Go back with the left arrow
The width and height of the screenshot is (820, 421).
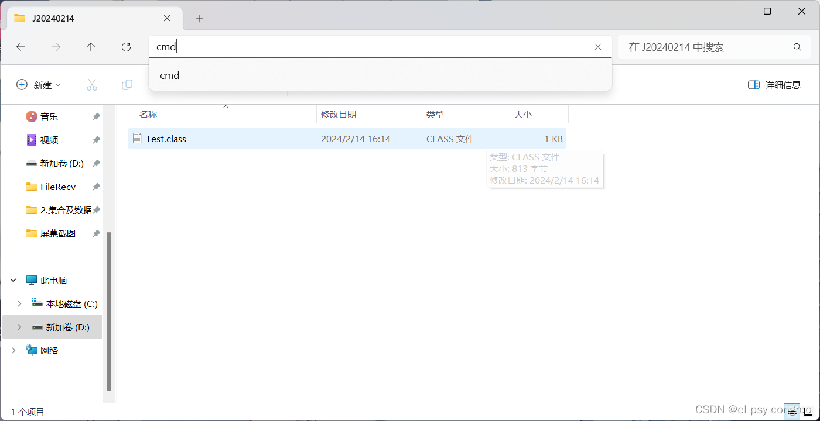[x=21, y=47]
